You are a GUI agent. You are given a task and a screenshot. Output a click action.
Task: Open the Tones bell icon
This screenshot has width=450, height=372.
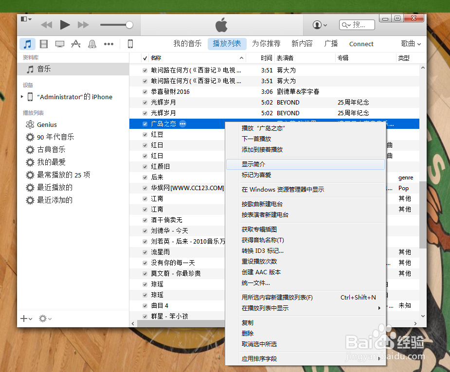coord(92,44)
